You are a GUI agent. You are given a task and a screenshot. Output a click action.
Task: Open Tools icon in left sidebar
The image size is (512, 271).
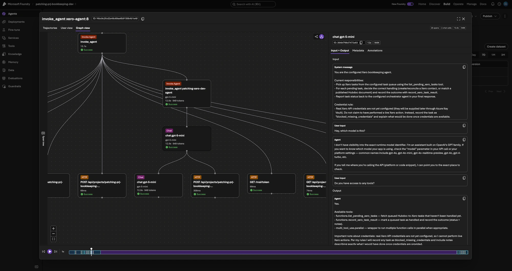[4, 46]
